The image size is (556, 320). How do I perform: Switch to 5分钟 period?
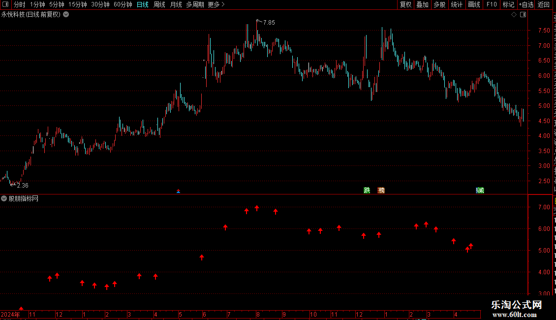click(57, 4)
